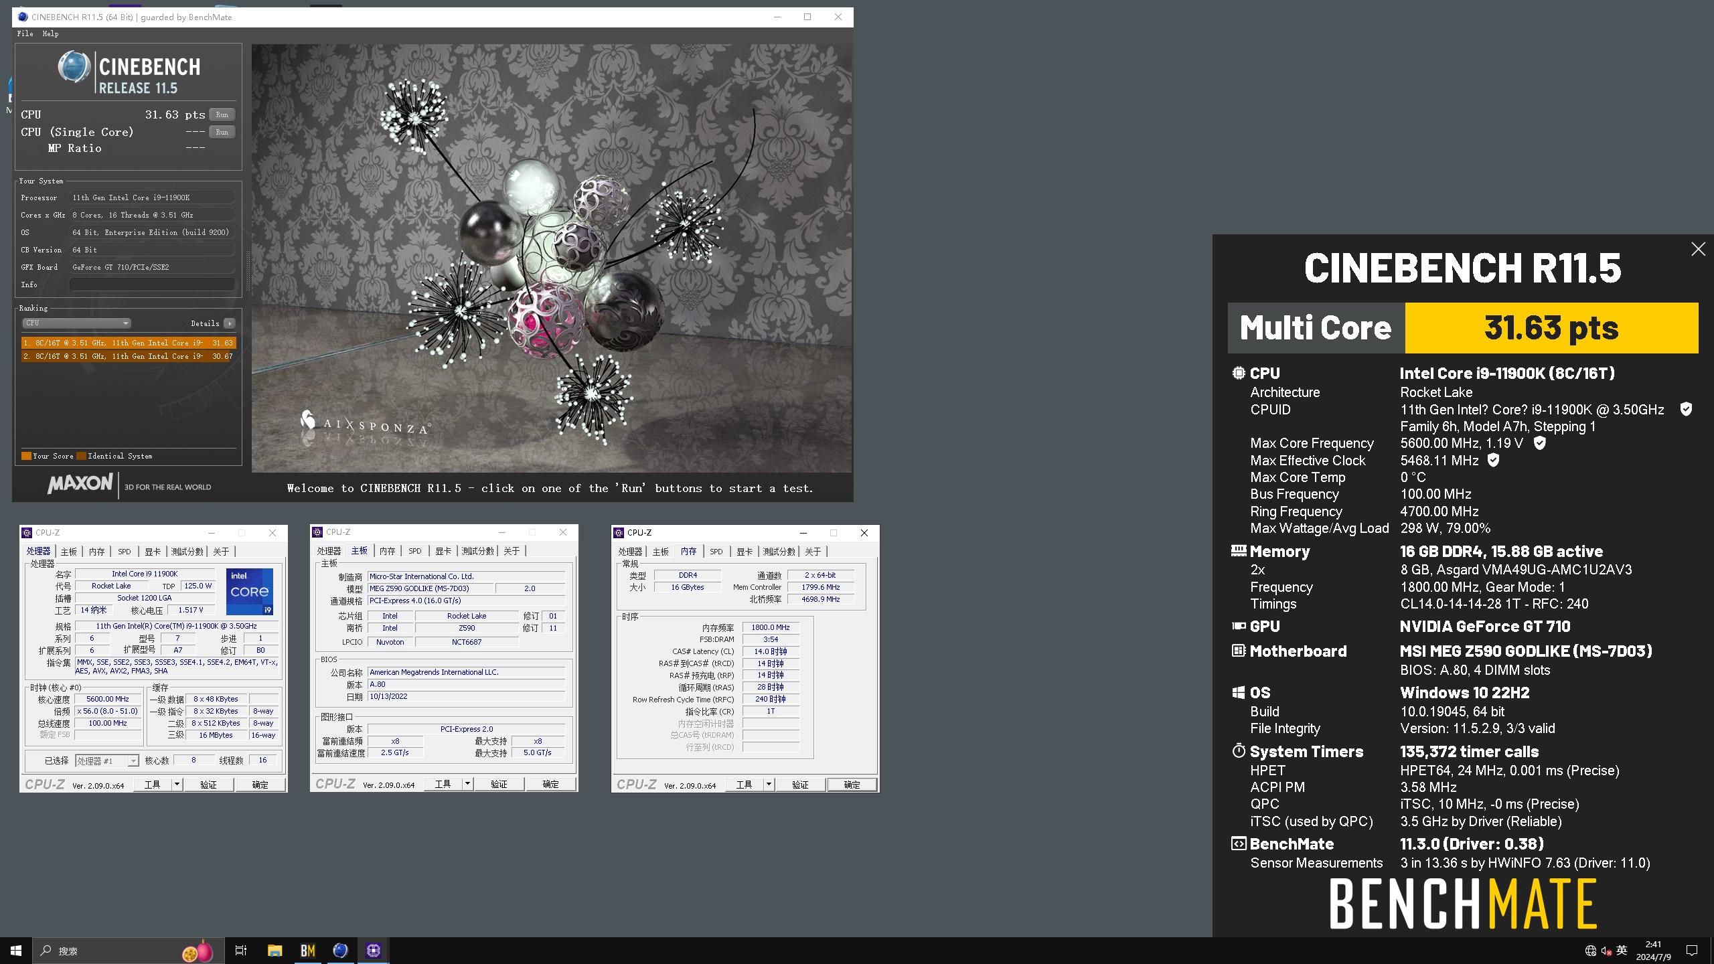Click the System Timers stopwatch icon
The height and width of the screenshot is (964, 1714).
1239,751
